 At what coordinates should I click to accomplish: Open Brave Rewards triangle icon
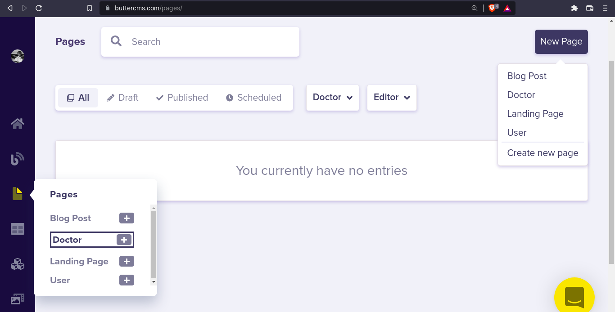click(x=507, y=8)
